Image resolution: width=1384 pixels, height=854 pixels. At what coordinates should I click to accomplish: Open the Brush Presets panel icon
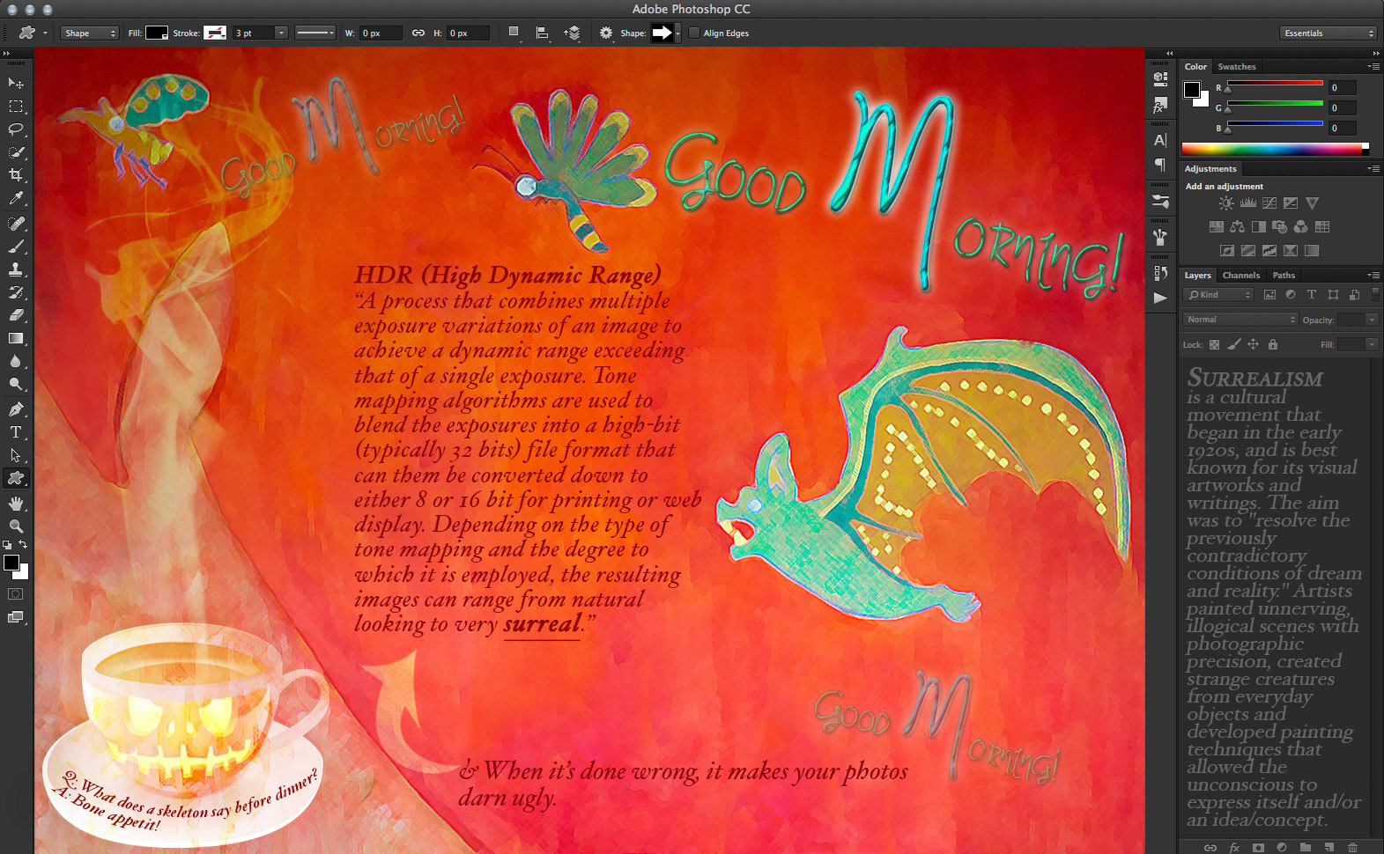pyautogui.click(x=1160, y=202)
